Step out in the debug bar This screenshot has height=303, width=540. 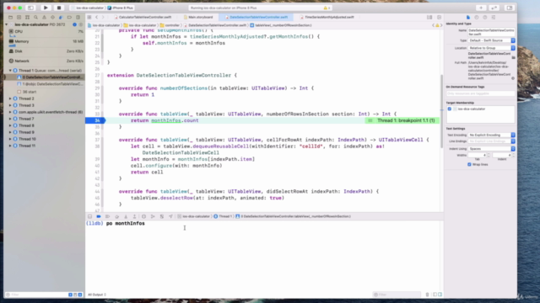click(135, 216)
